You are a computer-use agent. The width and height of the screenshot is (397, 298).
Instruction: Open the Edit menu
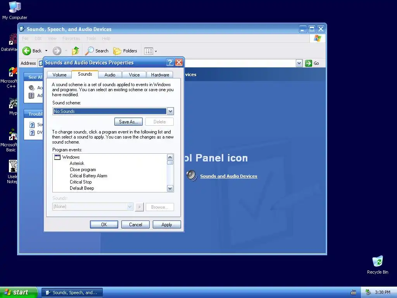click(38, 38)
